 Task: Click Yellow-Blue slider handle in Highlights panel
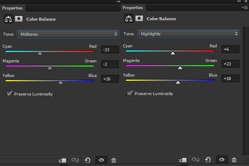pos(178,82)
